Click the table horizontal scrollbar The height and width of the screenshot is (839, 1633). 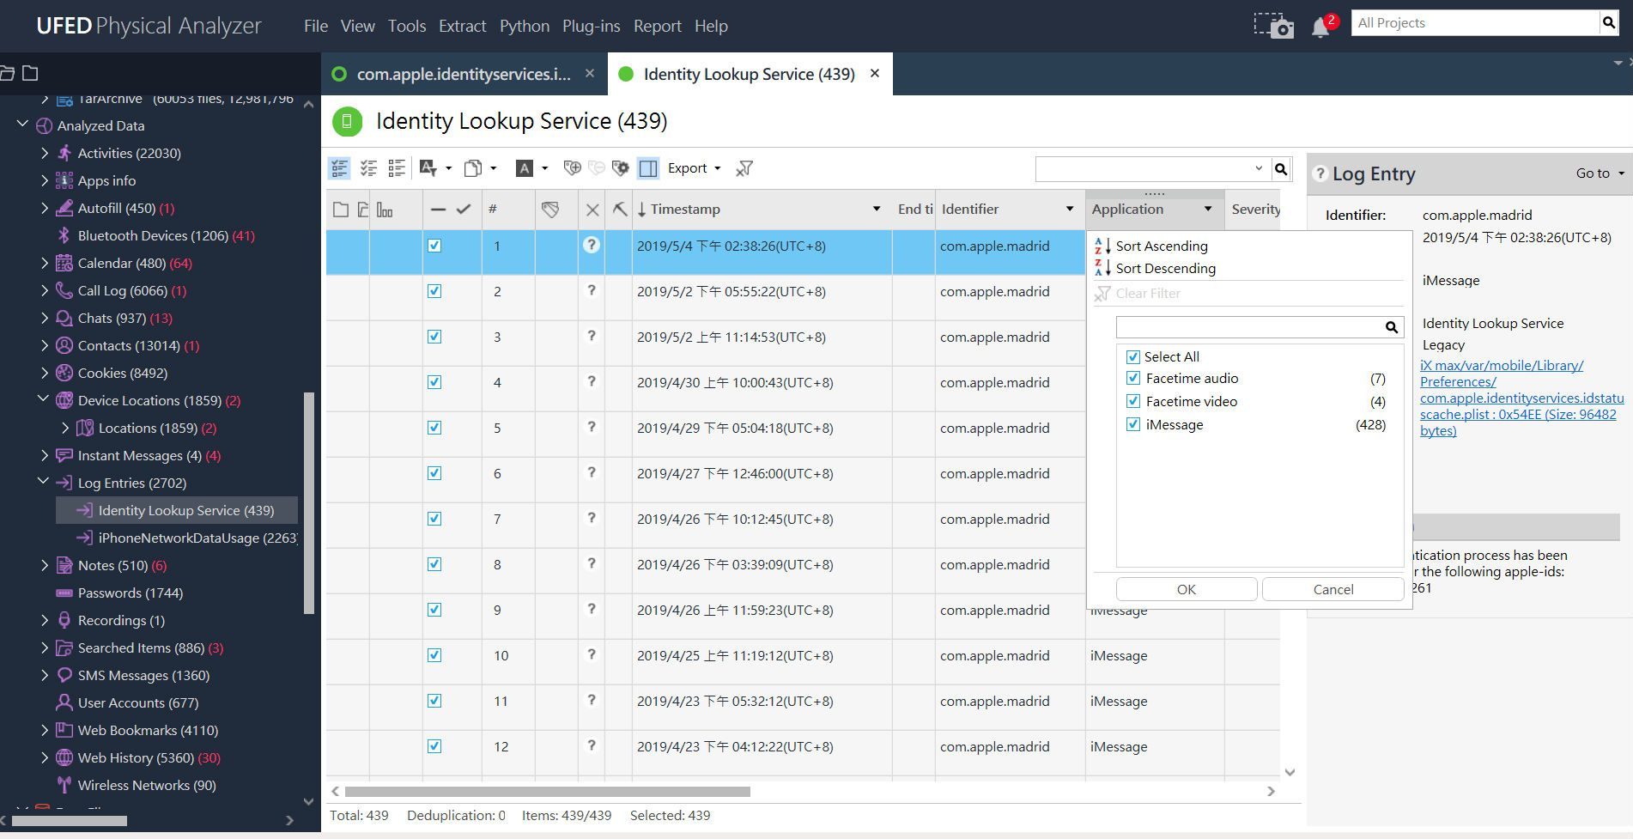[x=547, y=791]
